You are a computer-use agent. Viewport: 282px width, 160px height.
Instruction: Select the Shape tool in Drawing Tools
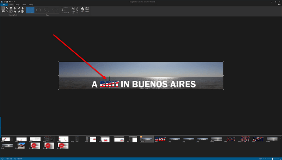click(11, 12)
